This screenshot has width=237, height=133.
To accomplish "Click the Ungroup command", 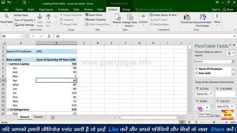I will [x=67, y=20].
